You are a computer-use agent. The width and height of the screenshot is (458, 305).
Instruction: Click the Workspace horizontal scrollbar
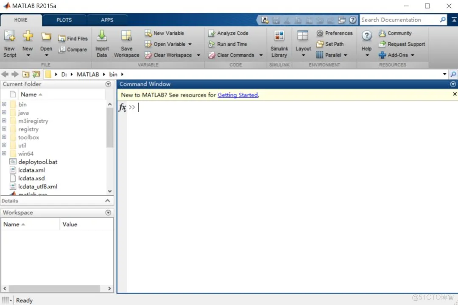click(x=54, y=288)
